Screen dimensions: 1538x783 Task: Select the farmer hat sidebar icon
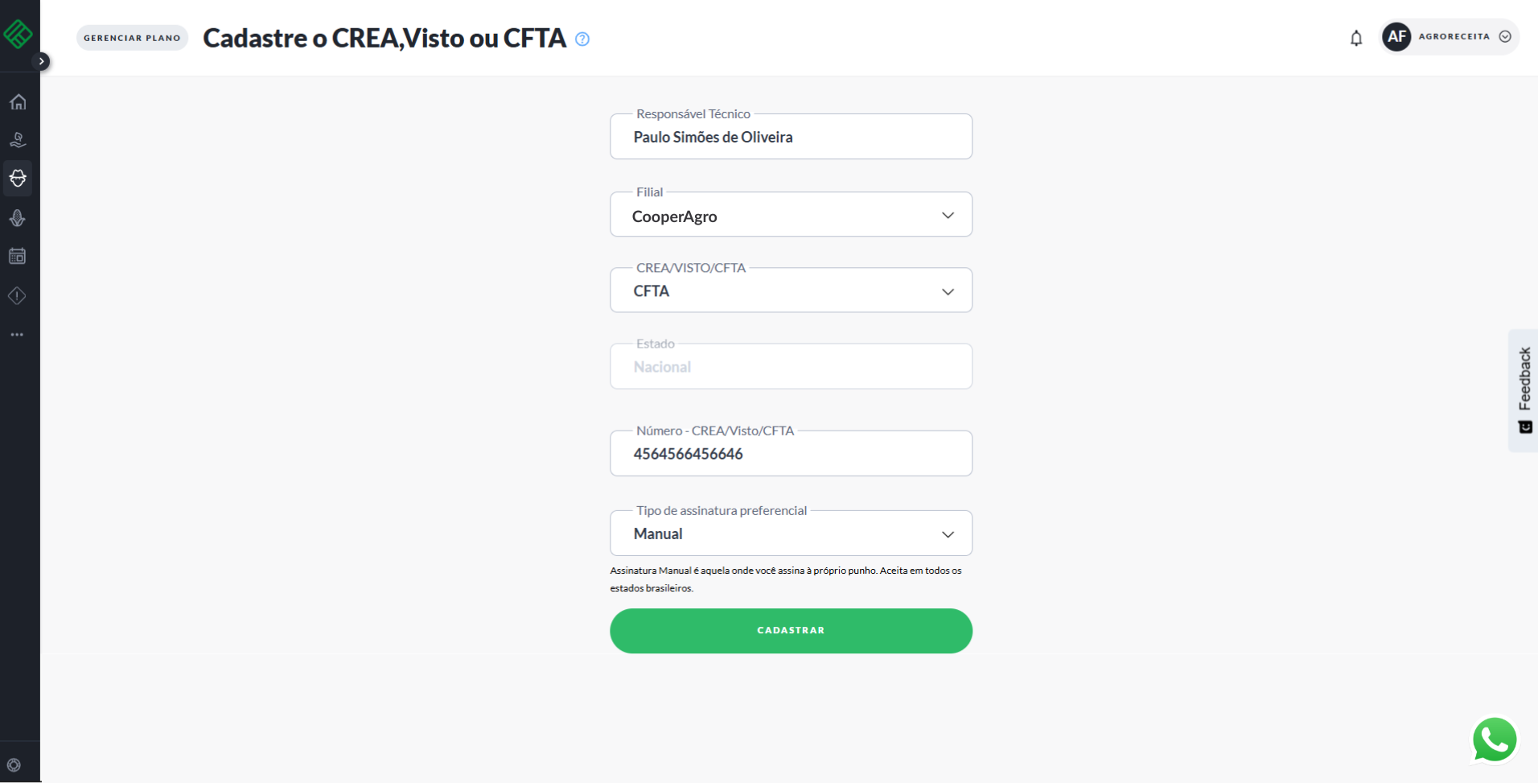pyautogui.click(x=18, y=178)
